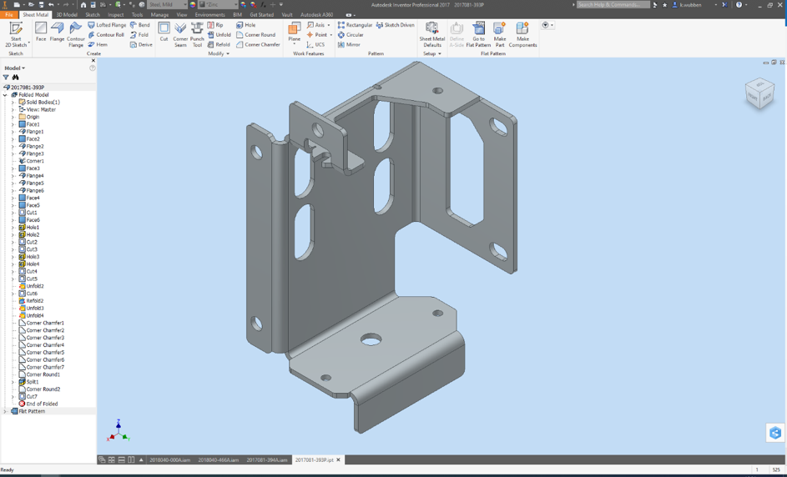Open the Model browser dropdown
The width and height of the screenshot is (787, 477).
(x=15, y=68)
